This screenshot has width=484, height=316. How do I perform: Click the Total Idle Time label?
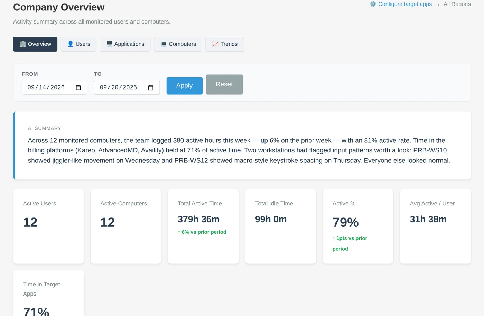tap(274, 204)
